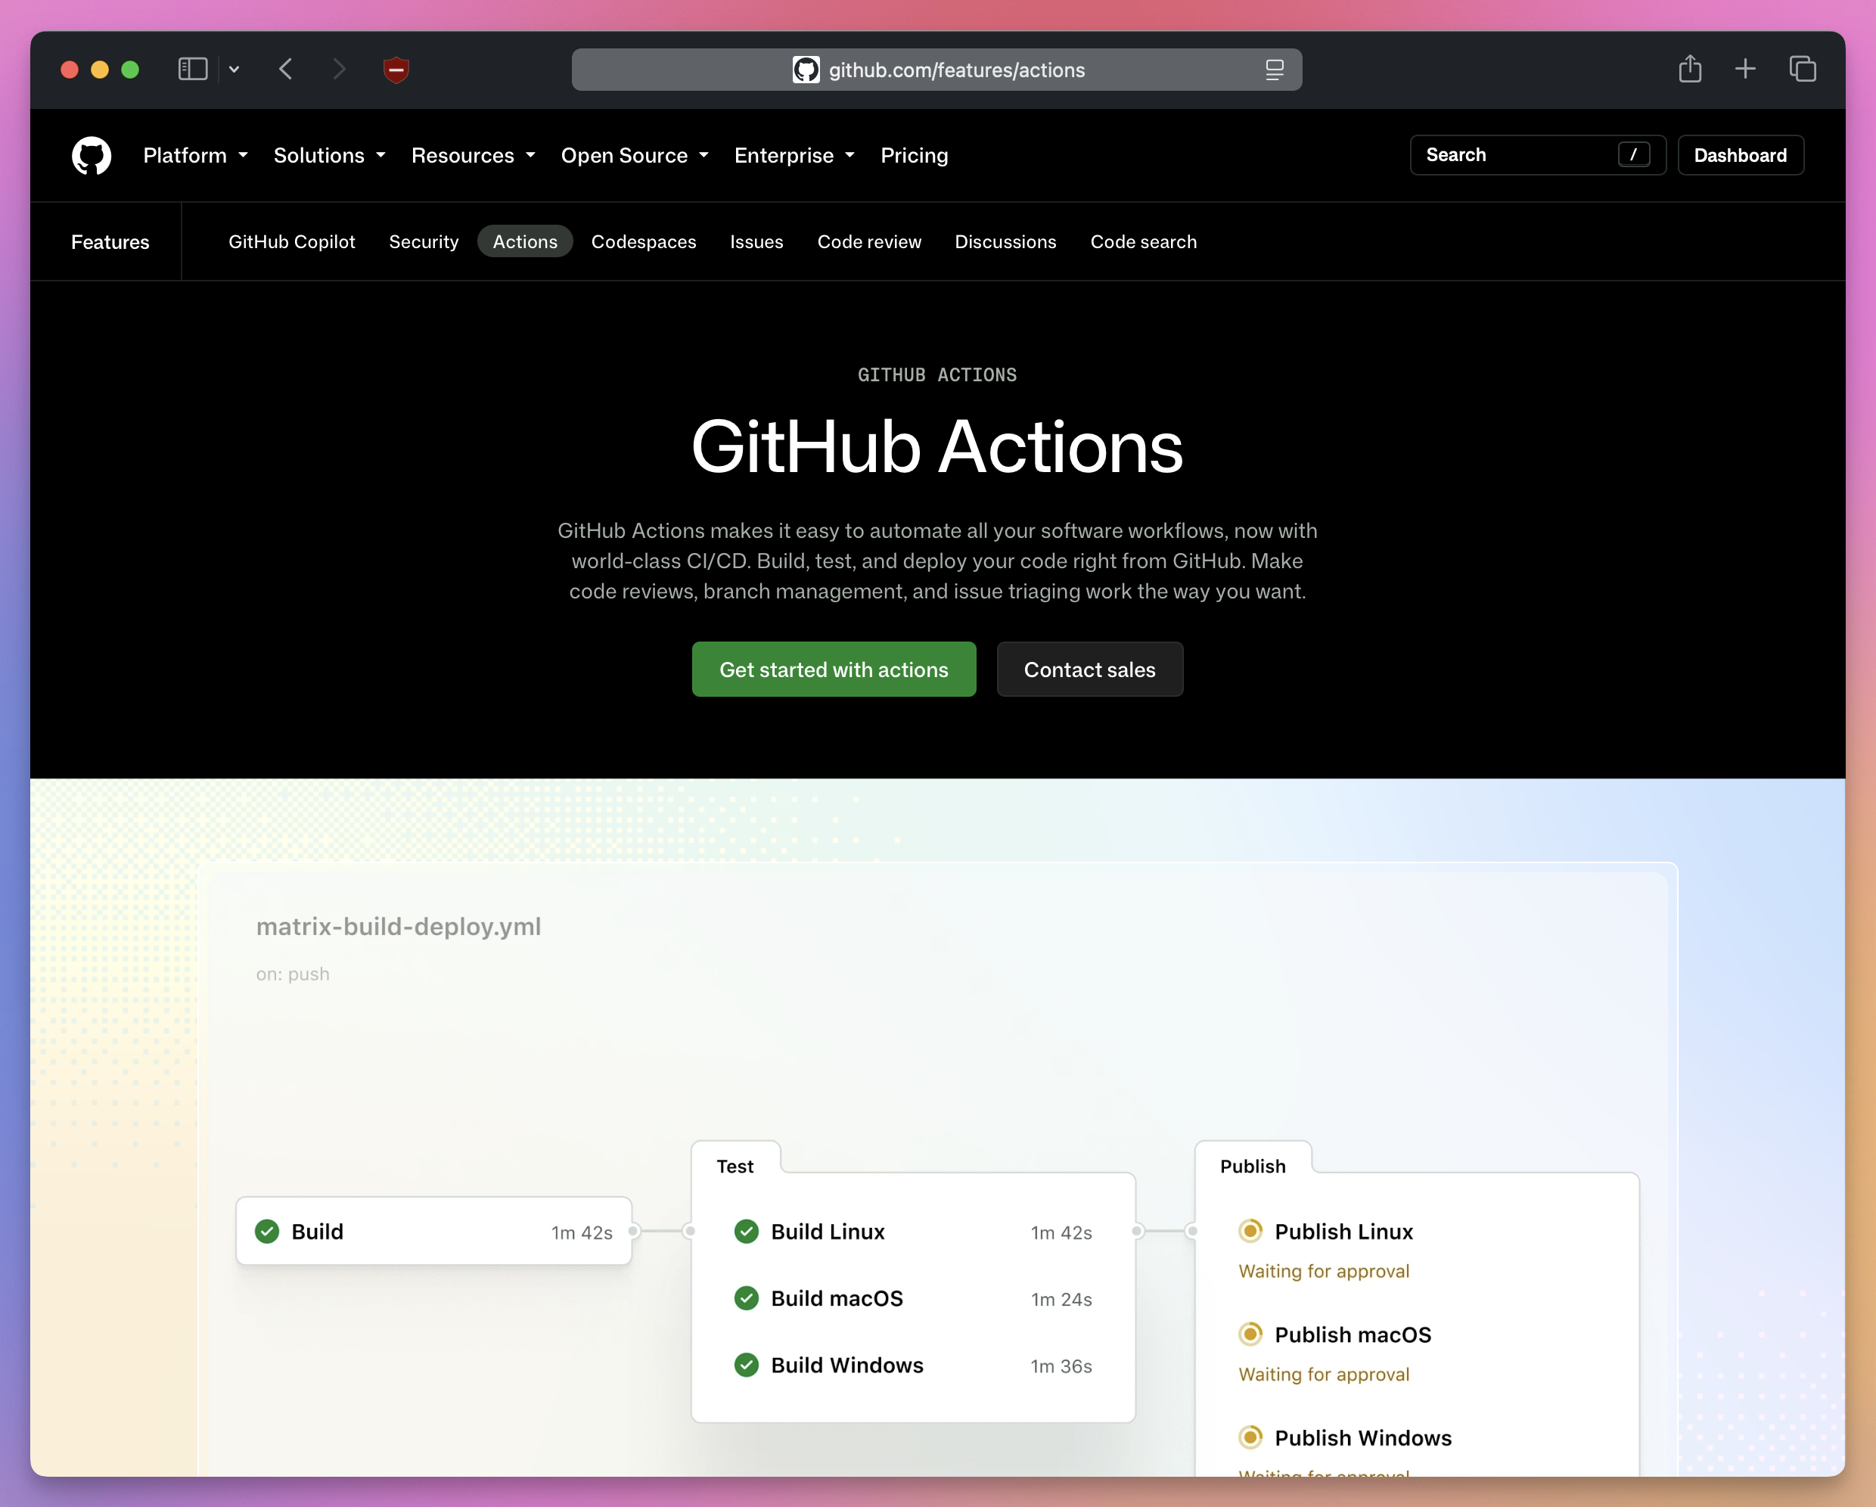Click the 1m 36s duration for Build Windows
This screenshot has height=1507, width=1876.
[1061, 1366]
